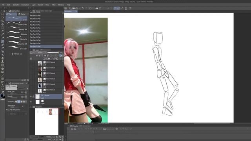Select the first Anti-aliasing level option
The image size is (251, 141).
16,101
